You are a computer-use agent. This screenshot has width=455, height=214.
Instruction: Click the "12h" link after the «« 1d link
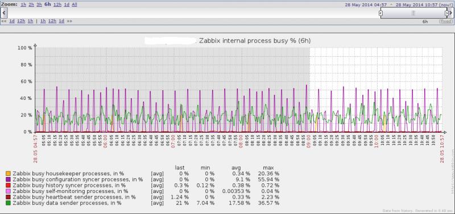(x=21, y=21)
